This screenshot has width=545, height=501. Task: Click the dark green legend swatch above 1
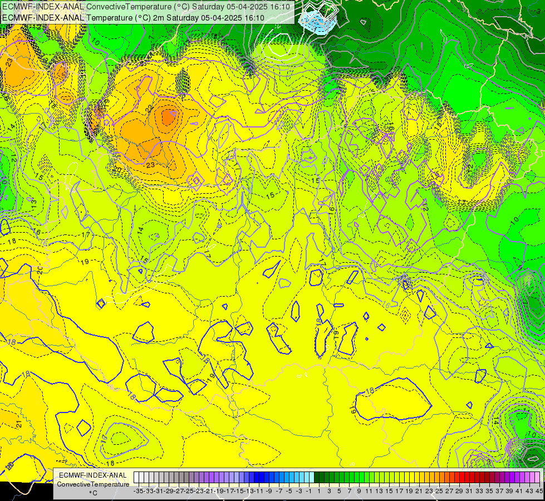tap(317, 477)
